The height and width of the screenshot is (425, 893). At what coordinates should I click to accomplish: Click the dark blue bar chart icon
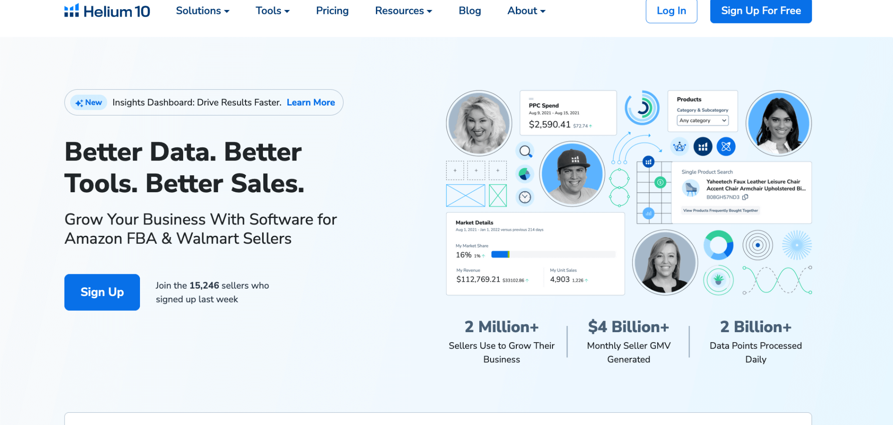click(x=703, y=147)
